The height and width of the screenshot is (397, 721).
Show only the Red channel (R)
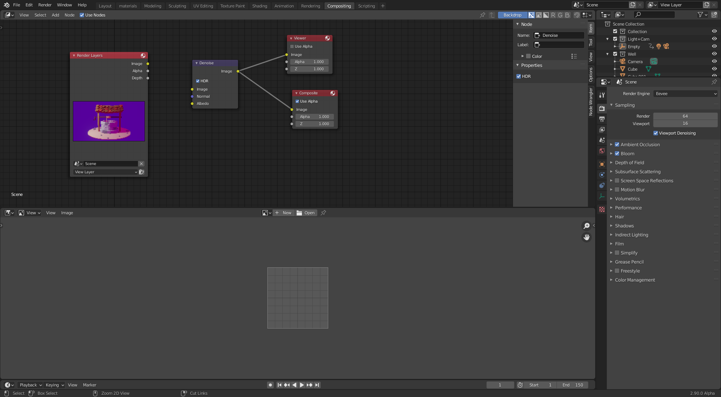[x=553, y=15]
